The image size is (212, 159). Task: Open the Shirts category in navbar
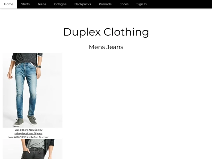coord(25,4)
